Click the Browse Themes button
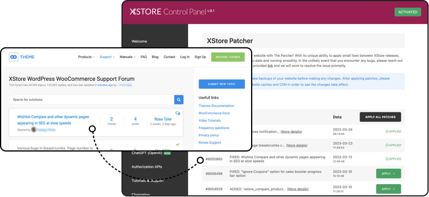This screenshot has width=429, height=197. click(228, 57)
